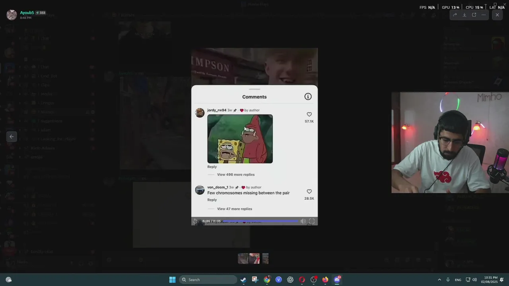The image size is (509, 286).
Task: Open notifications bell icon in tray
Action: coord(502,280)
